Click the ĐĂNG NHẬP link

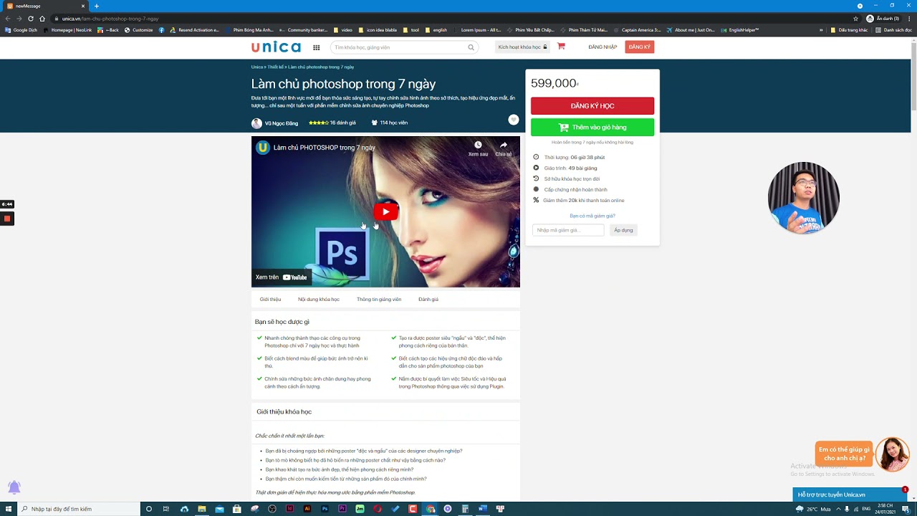(x=602, y=47)
